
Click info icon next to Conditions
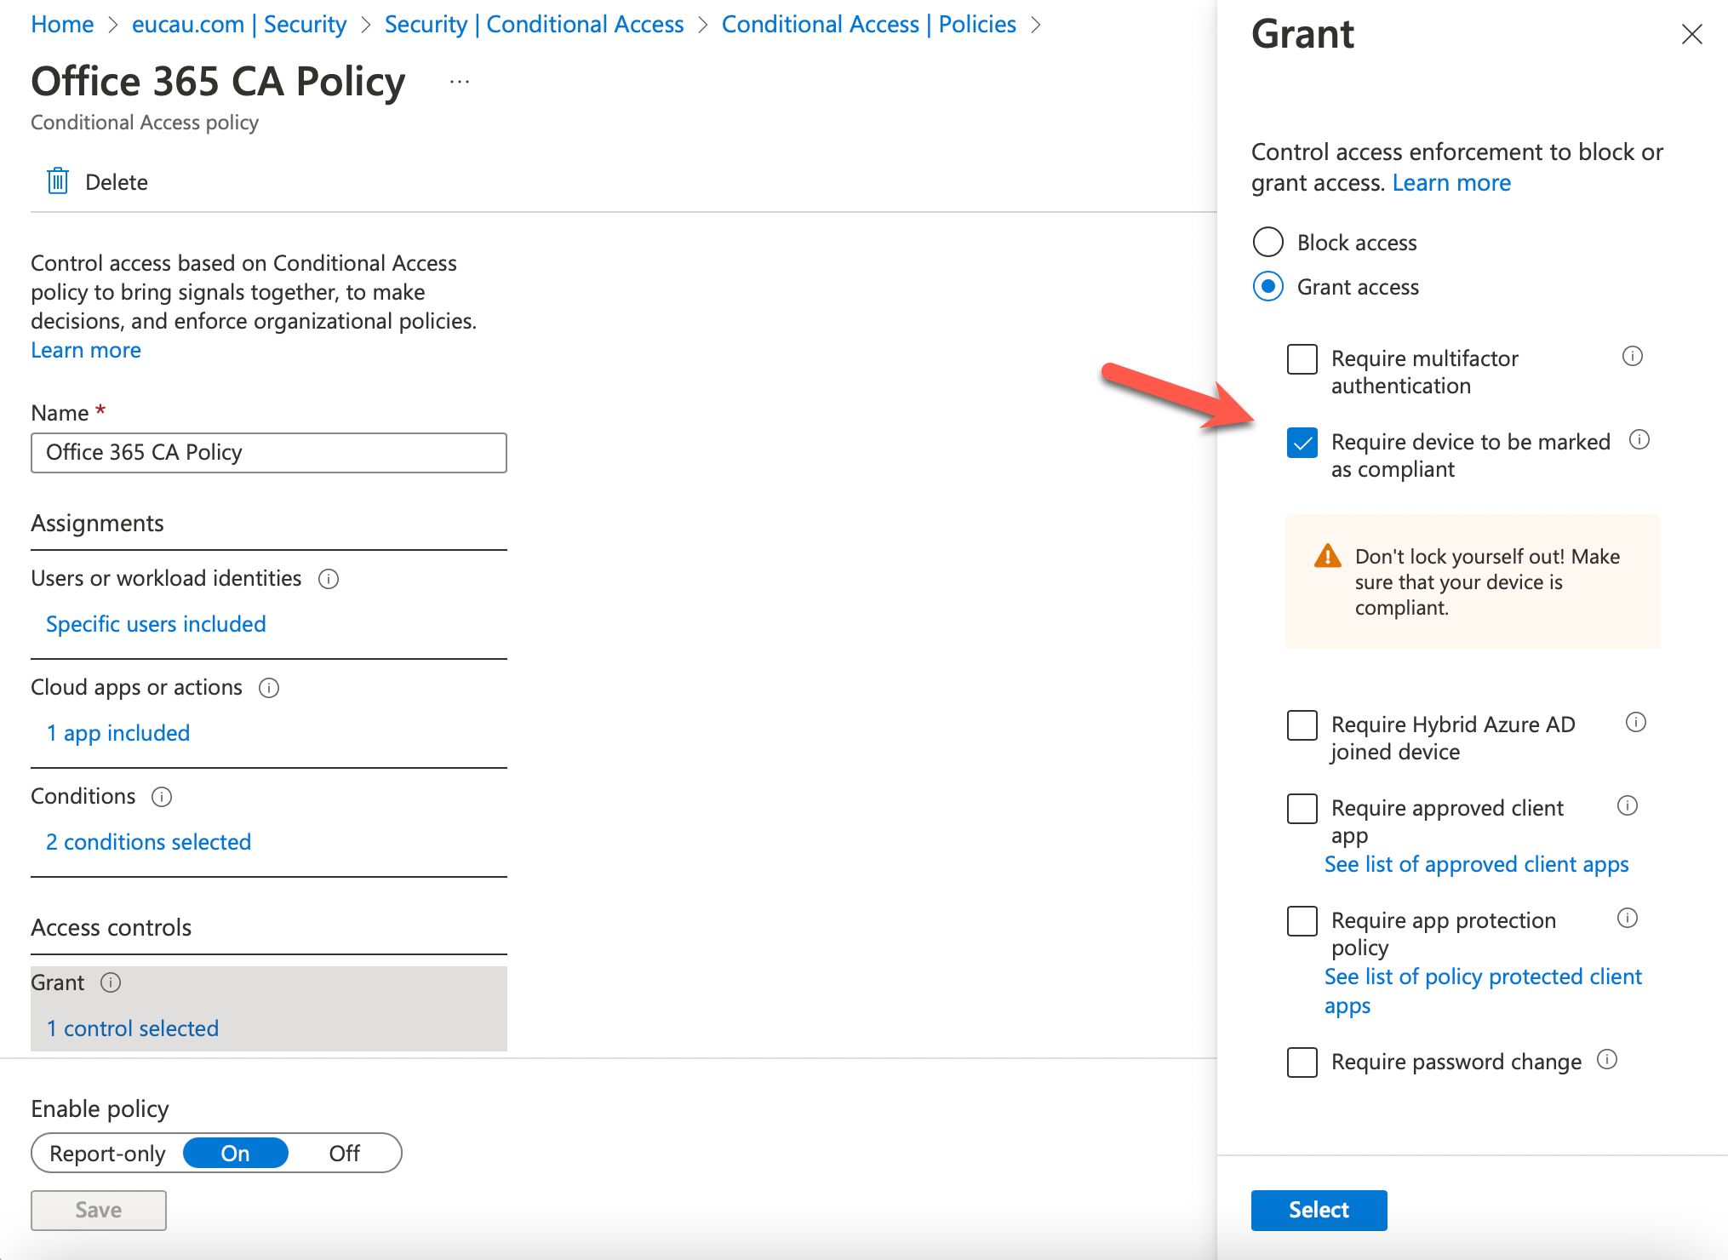click(x=162, y=797)
